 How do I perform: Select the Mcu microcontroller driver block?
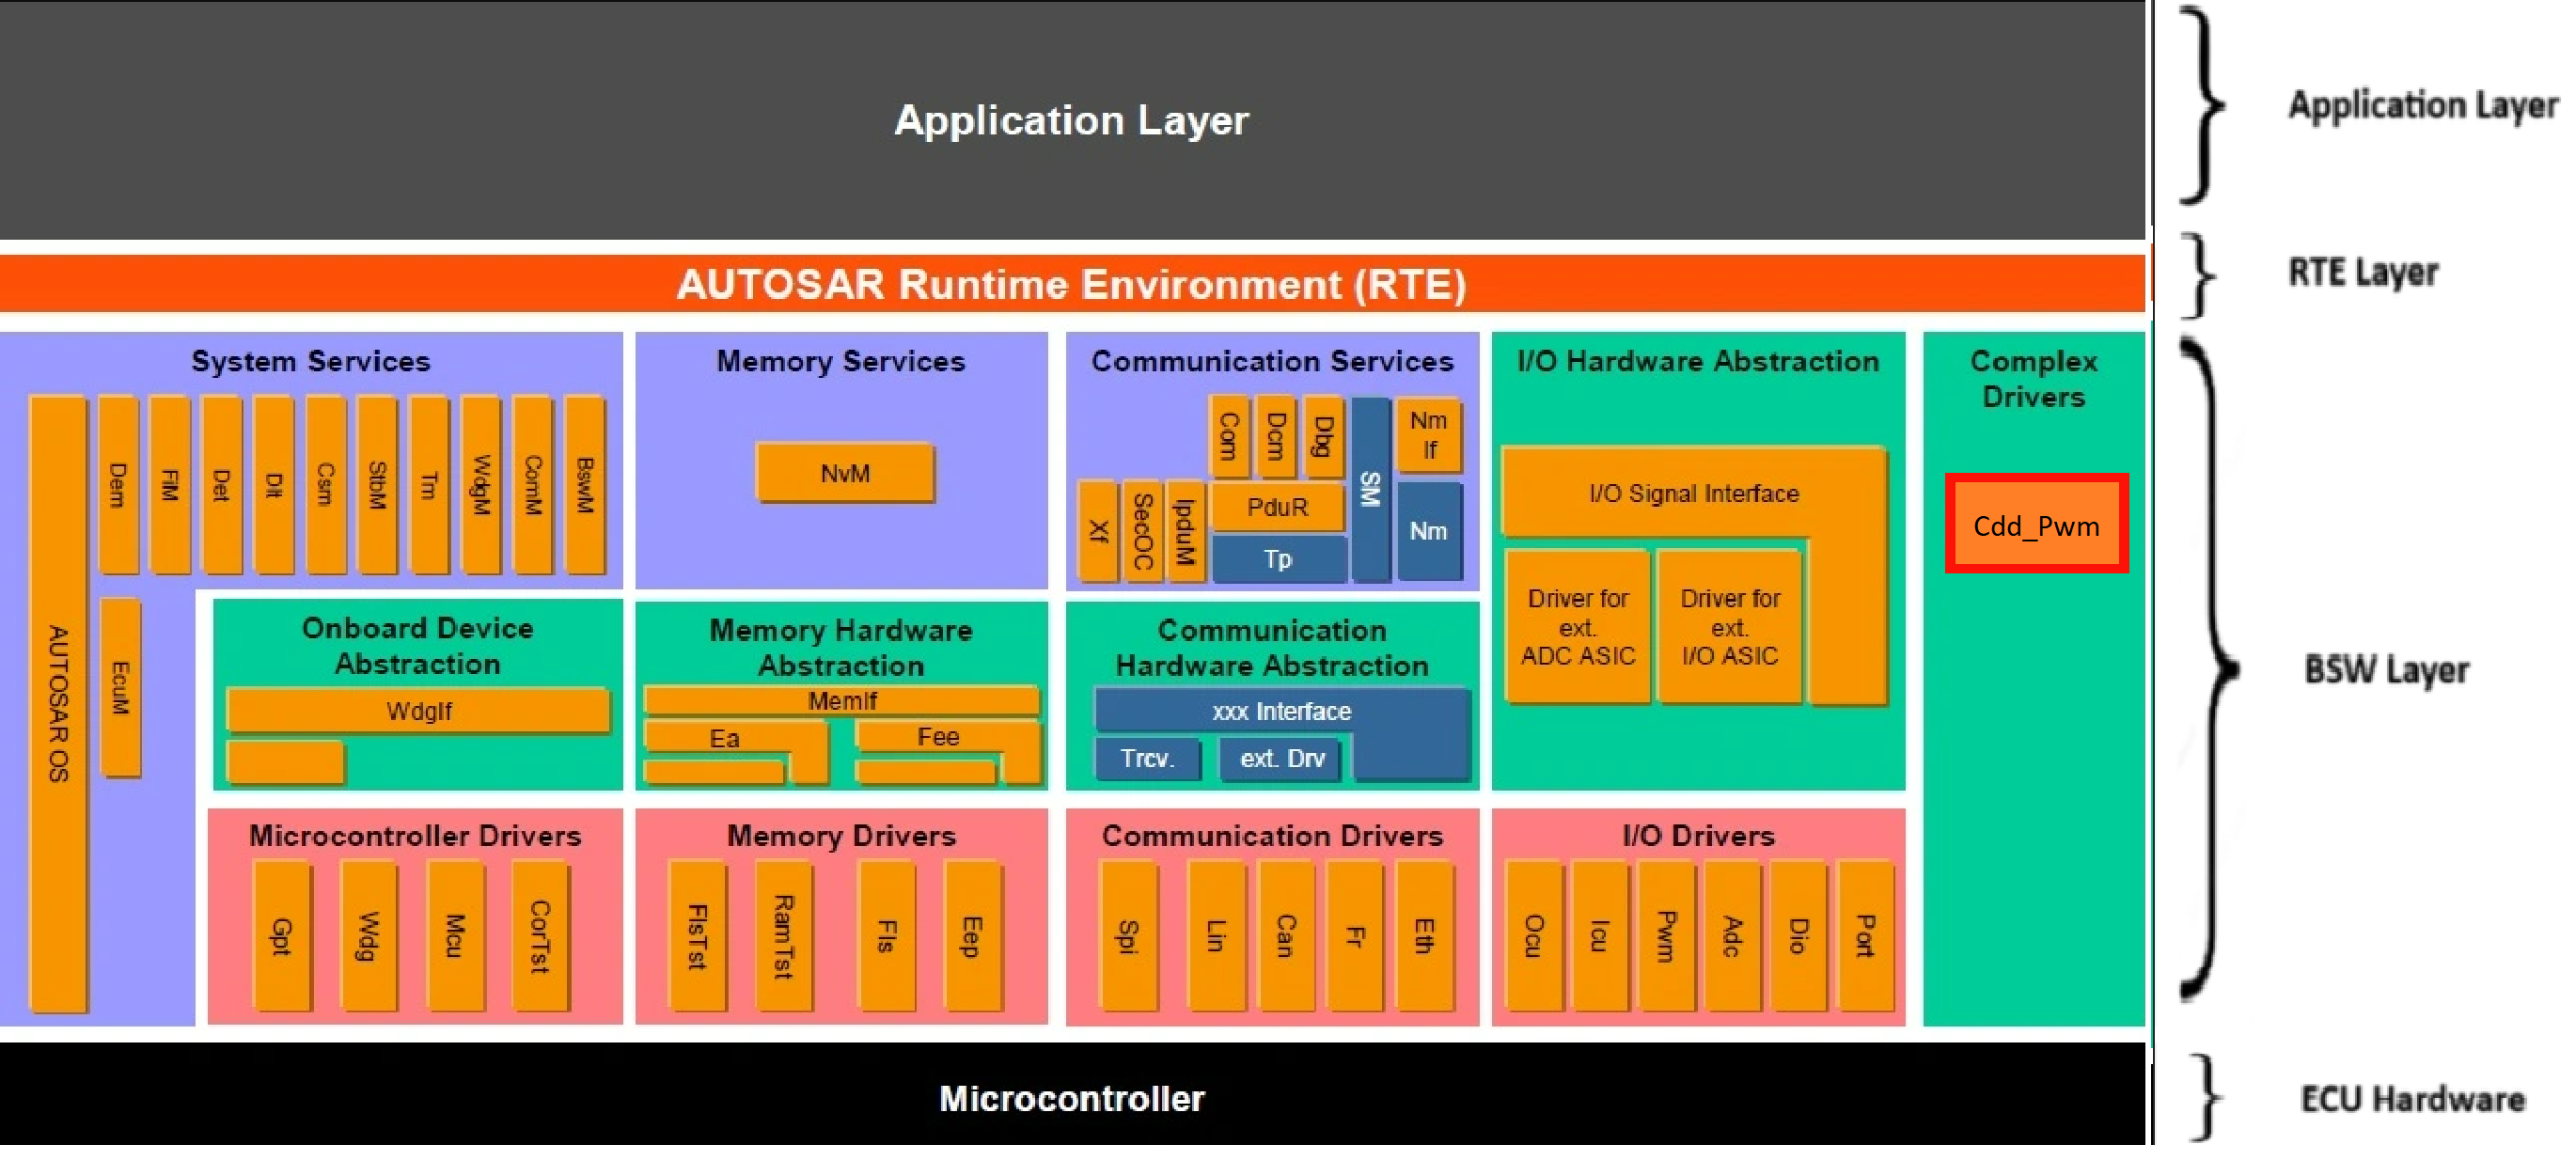[455, 935]
